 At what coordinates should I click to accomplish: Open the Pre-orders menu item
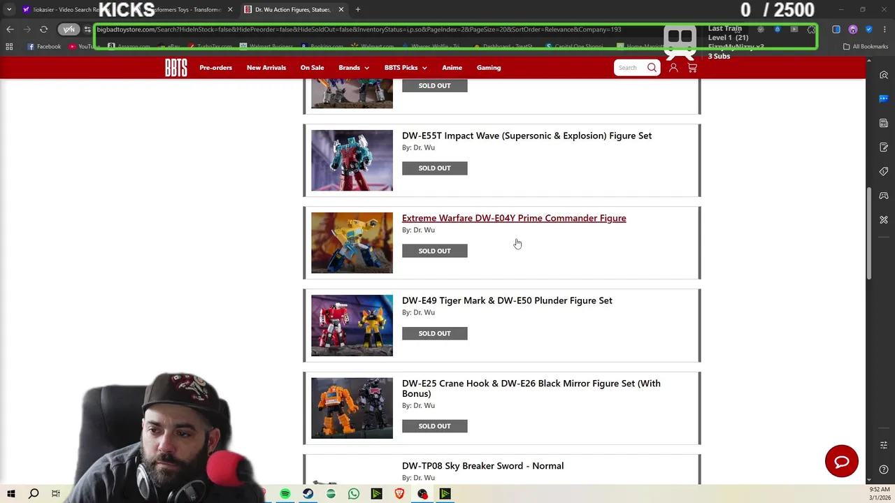pos(215,68)
